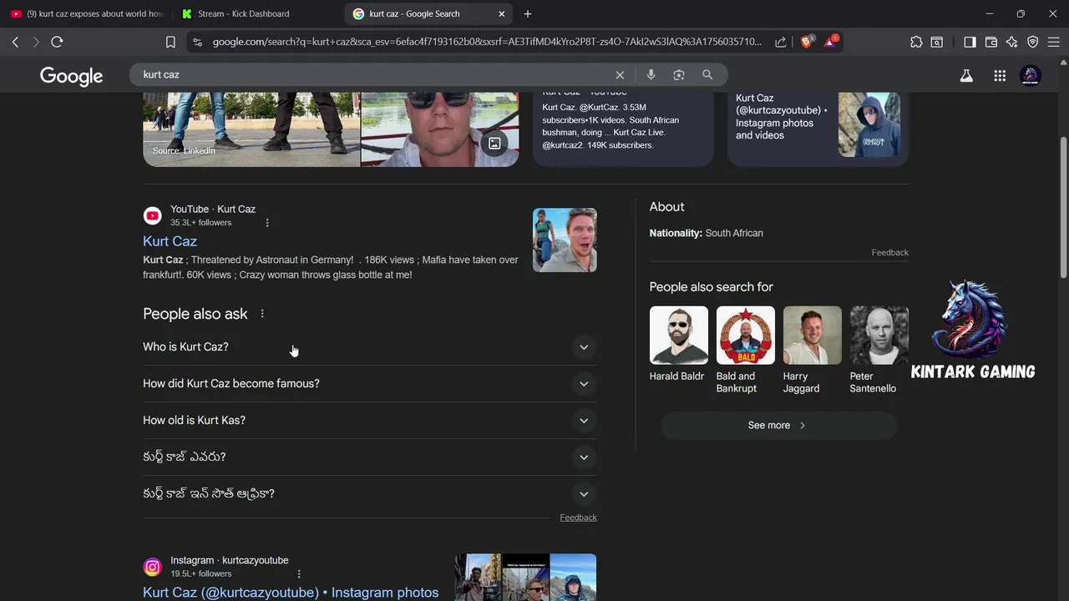
Task: Open the Google apps grid
Action: click(x=1000, y=76)
